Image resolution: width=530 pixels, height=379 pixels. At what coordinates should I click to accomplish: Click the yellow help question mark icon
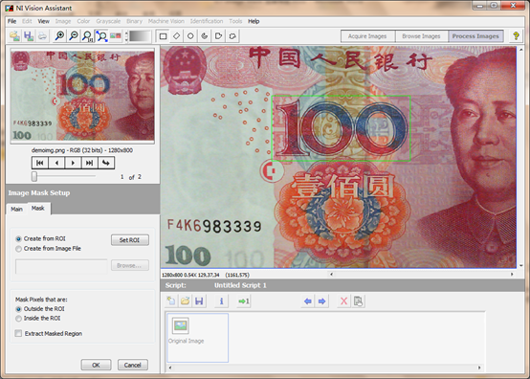click(516, 35)
